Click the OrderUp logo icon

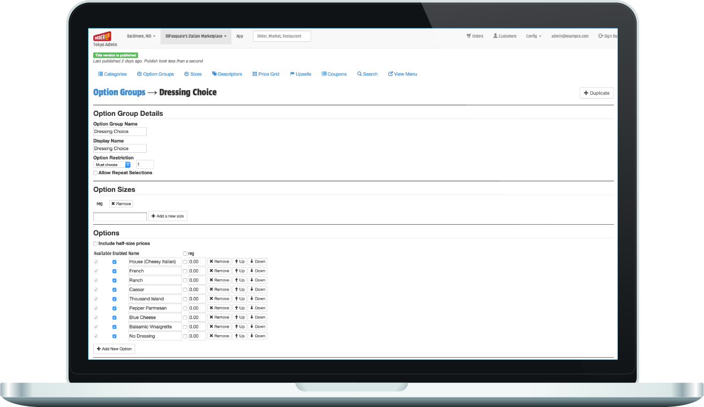[102, 36]
